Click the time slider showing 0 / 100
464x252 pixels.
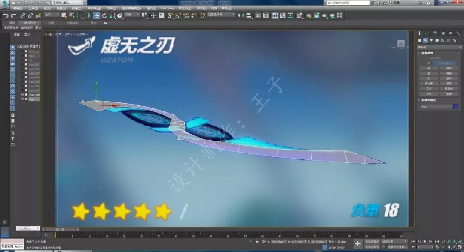pos(61,229)
